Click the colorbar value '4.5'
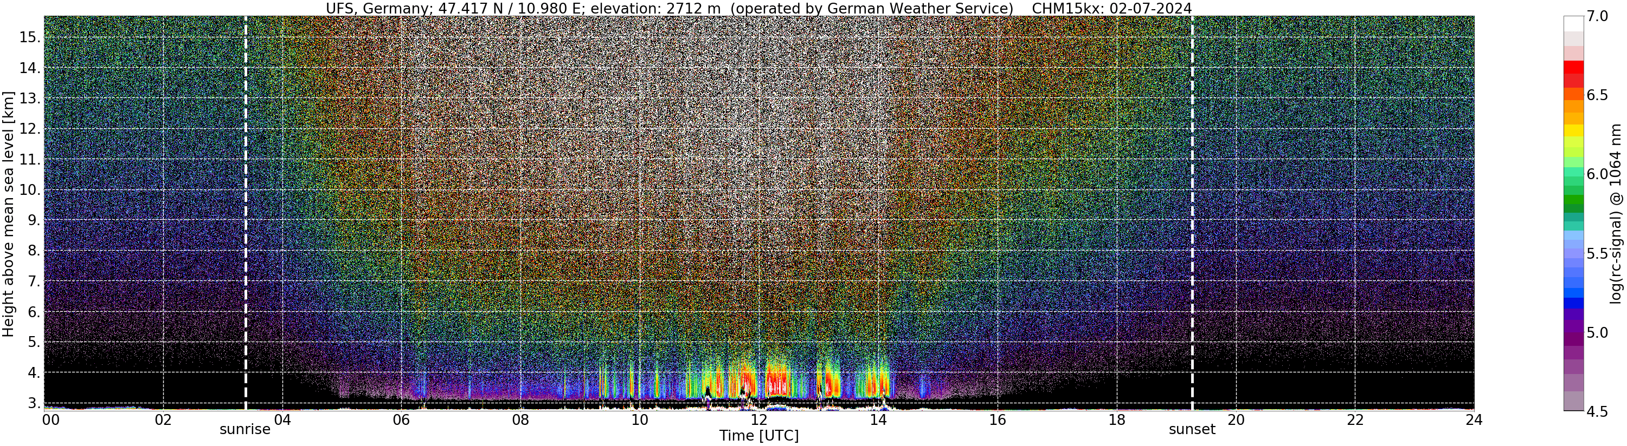The width and height of the screenshot is (1627, 446). (1597, 412)
